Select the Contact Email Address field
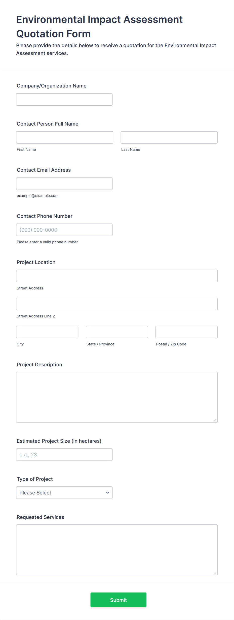 64,184
